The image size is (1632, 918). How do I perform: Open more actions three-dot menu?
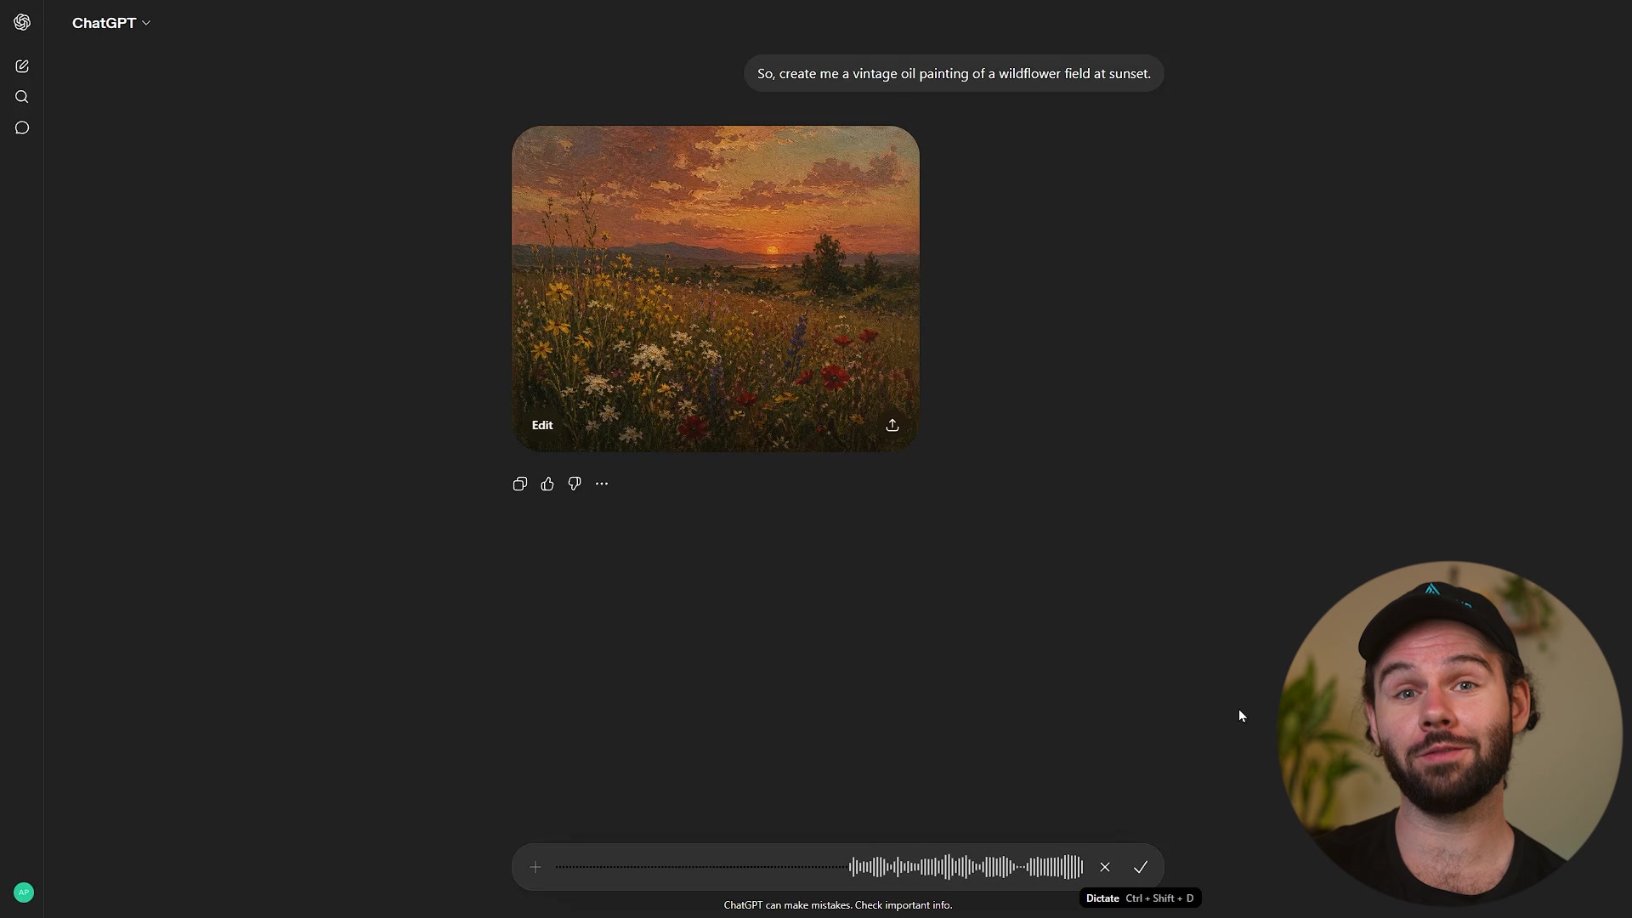click(x=602, y=484)
